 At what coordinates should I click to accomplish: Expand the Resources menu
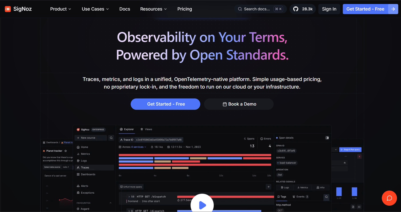(154, 9)
